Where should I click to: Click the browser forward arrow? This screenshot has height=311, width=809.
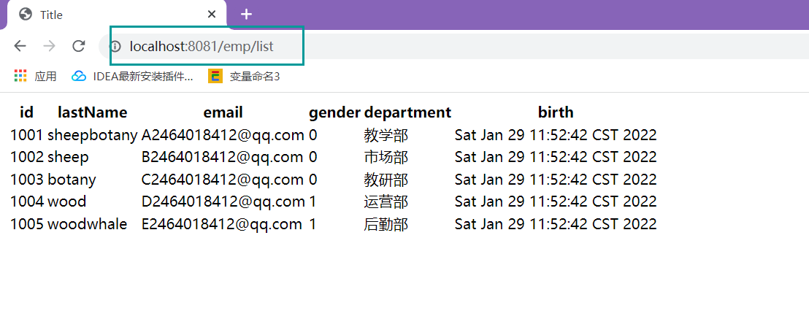50,47
